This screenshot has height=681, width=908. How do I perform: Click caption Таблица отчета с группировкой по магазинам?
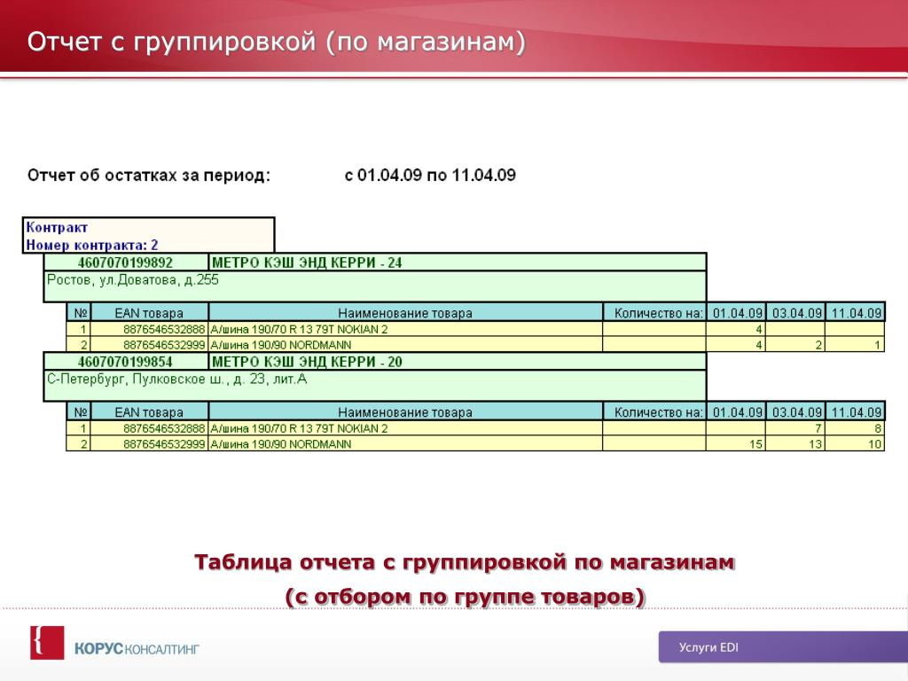(x=465, y=562)
